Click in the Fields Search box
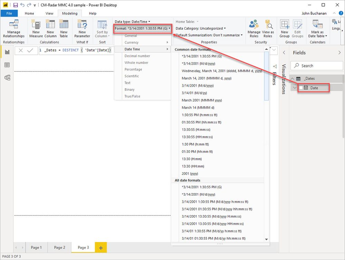Image resolution: width=345 pixels, height=260 pixels. 317,66
